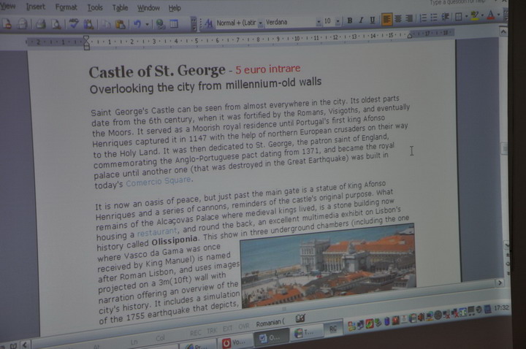Open the Table menu
Image resolution: width=526 pixels, height=349 pixels.
click(x=120, y=8)
